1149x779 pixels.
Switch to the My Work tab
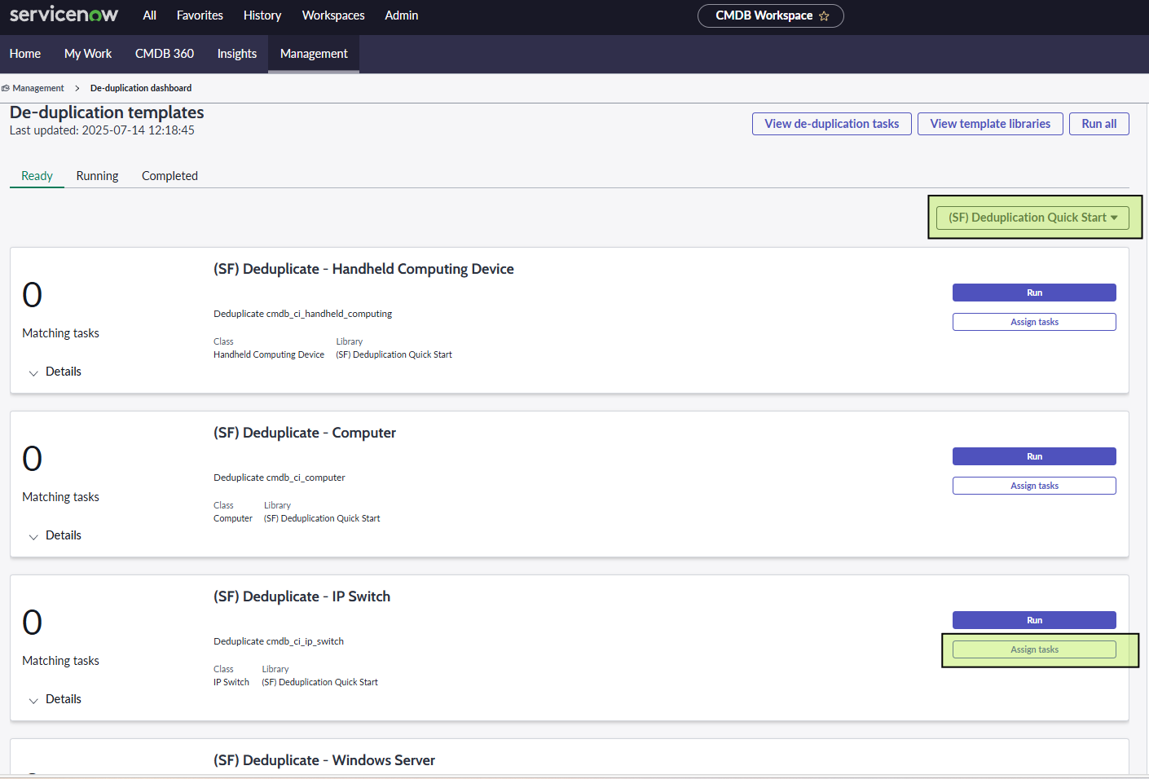tap(88, 54)
